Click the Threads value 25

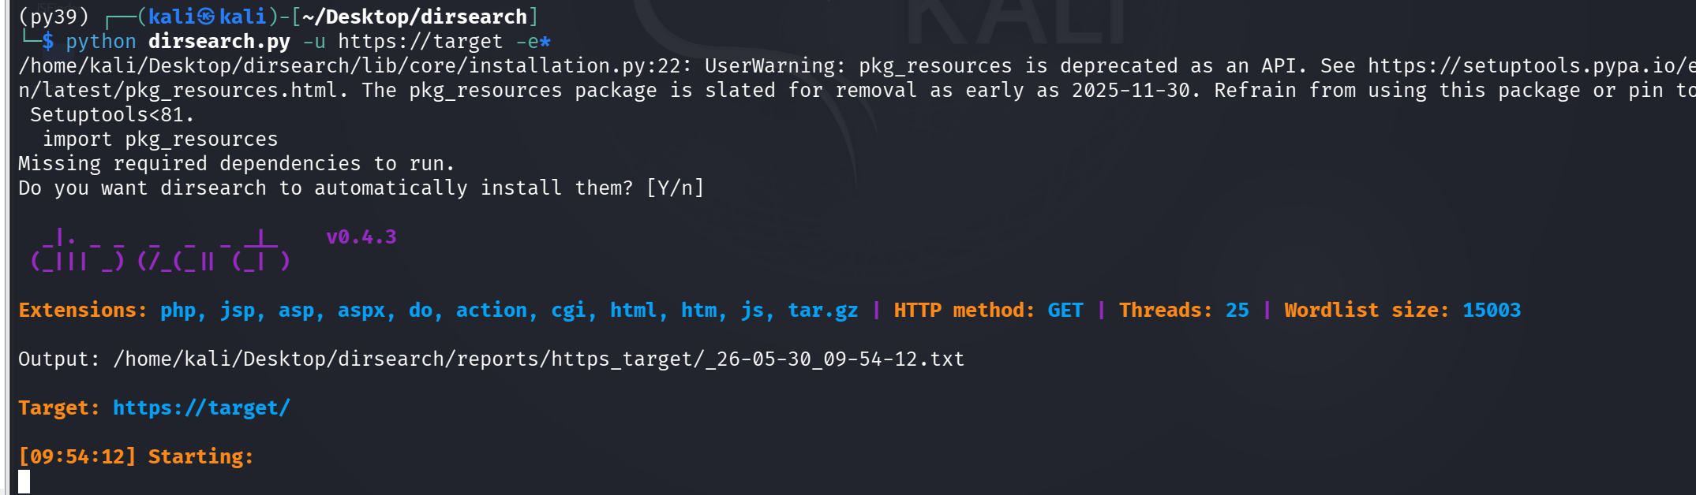1237,311
